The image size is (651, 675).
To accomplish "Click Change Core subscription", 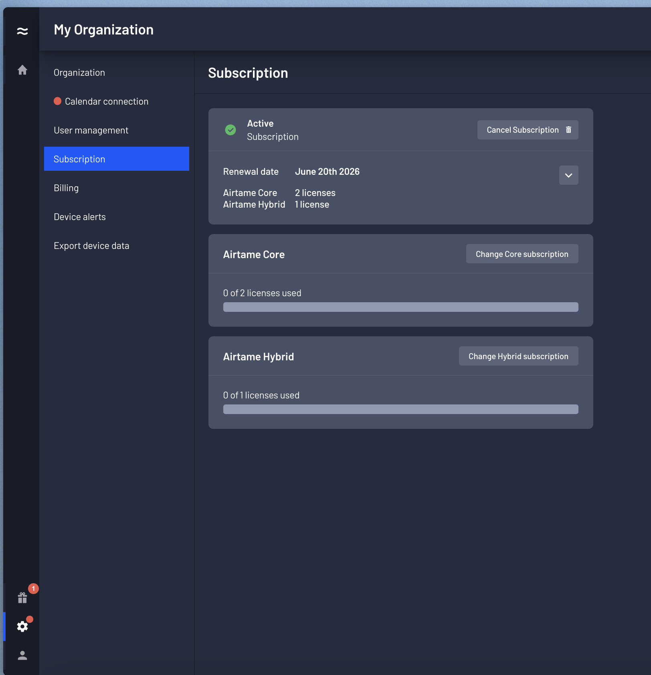I will 522,254.
